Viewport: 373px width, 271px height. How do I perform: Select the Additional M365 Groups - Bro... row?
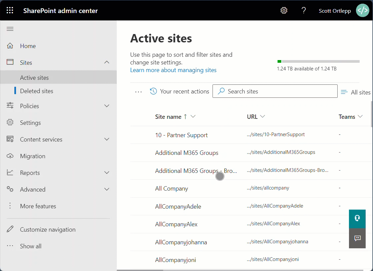pos(252,171)
